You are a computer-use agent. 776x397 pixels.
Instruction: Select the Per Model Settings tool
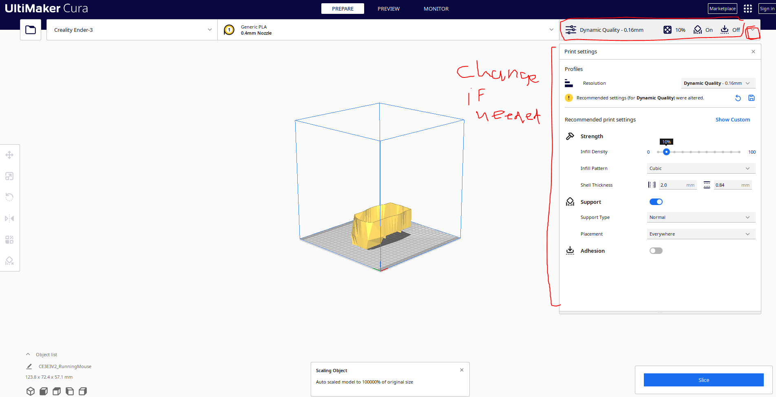pyautogui.click(x=9, y=240)
